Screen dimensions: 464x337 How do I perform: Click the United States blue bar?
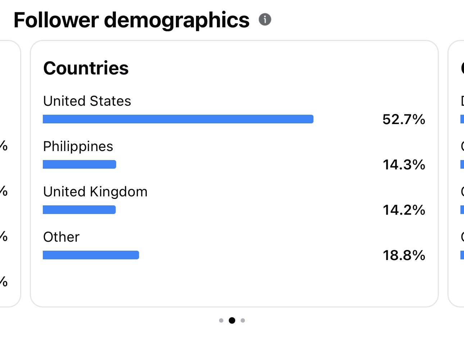pos(178,119)
